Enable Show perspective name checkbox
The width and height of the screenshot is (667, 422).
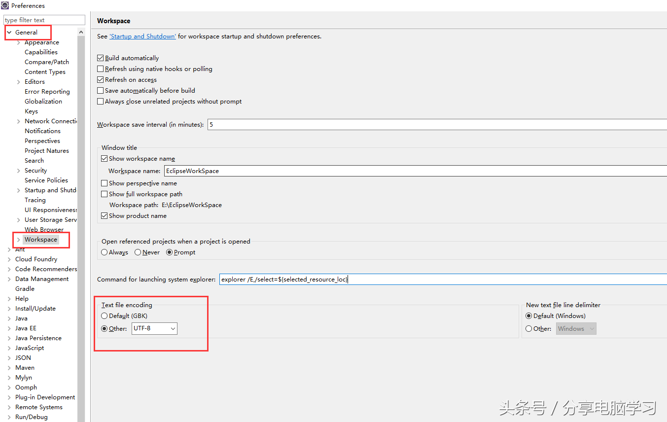(x=105, y=183)
